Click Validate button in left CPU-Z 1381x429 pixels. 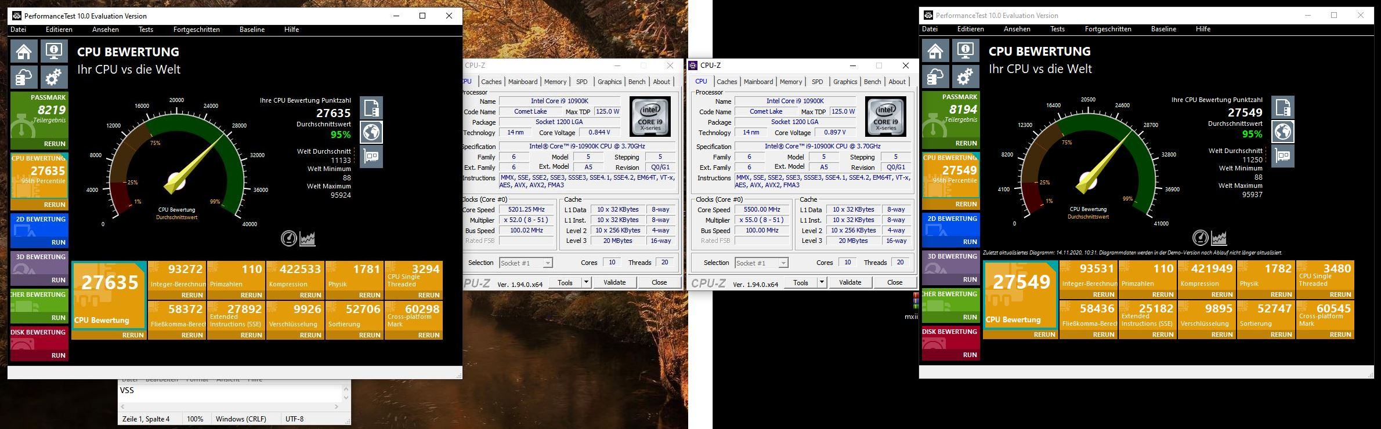coord(614,282)
